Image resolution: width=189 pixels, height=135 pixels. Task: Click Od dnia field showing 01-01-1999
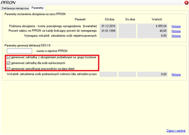click(108, 31)
